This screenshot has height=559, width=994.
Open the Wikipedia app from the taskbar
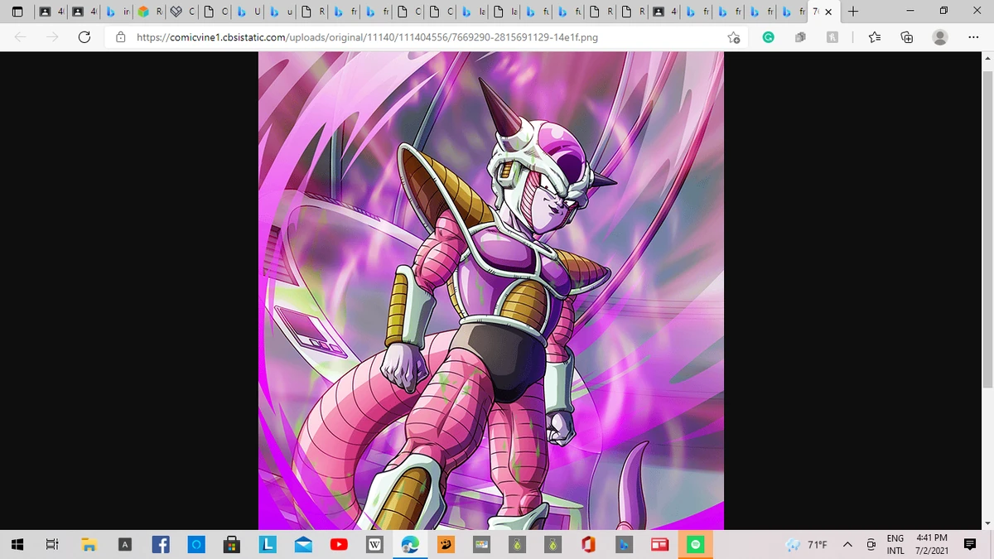(374, 545)
